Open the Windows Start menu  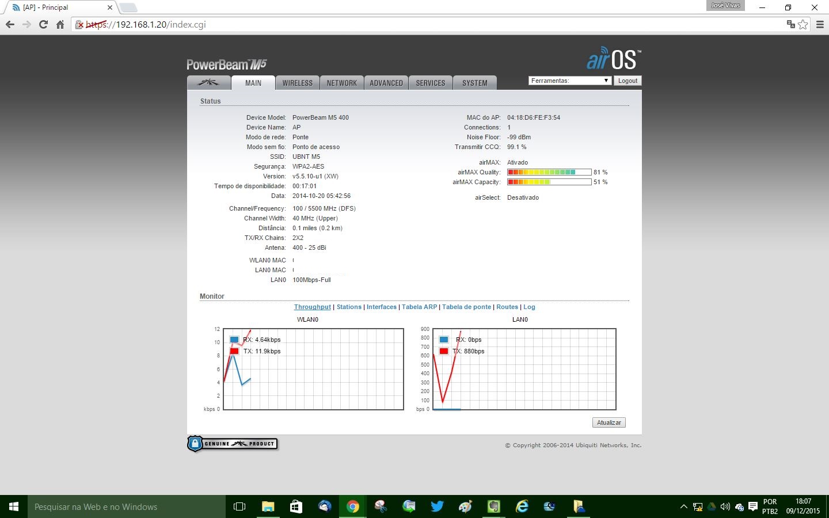pos(14,506)
